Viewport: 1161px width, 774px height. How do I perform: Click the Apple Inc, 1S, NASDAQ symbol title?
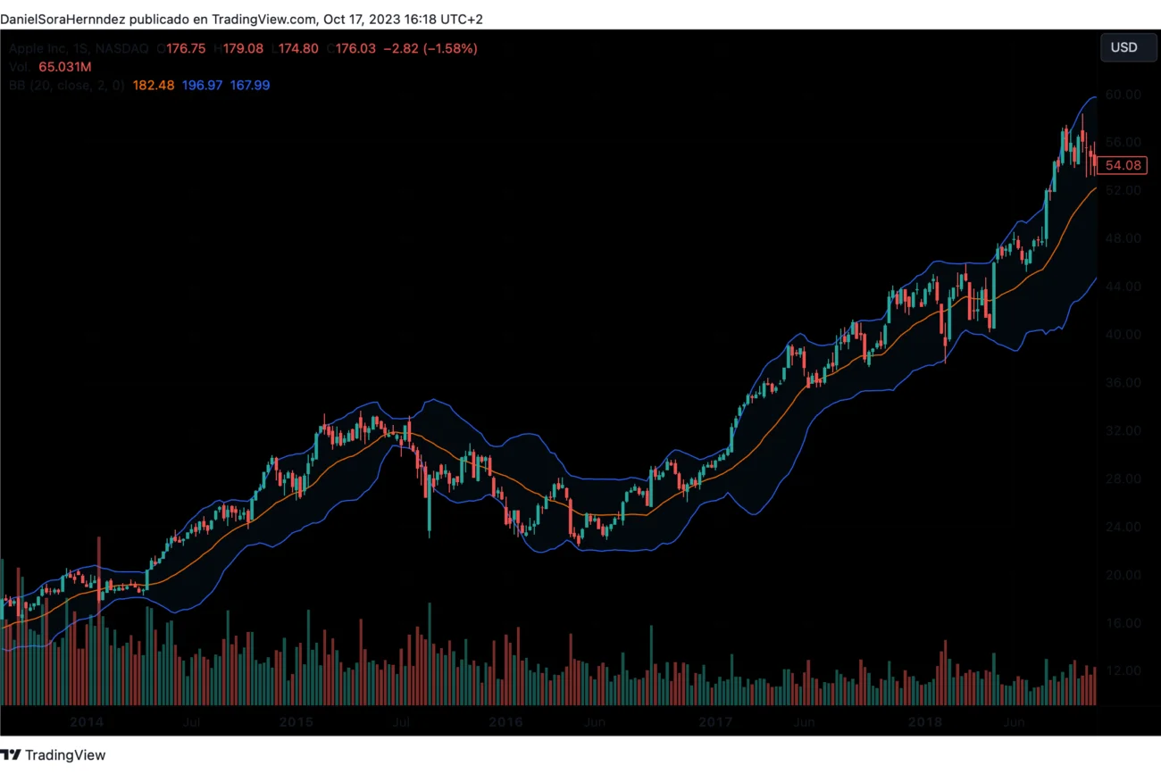80,49
